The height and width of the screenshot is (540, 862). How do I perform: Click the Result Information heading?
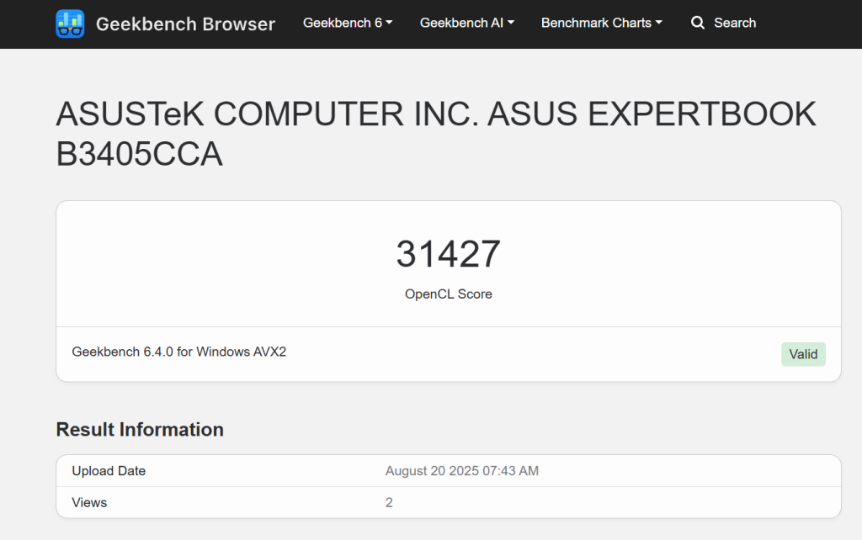click(x=140, y=429)
